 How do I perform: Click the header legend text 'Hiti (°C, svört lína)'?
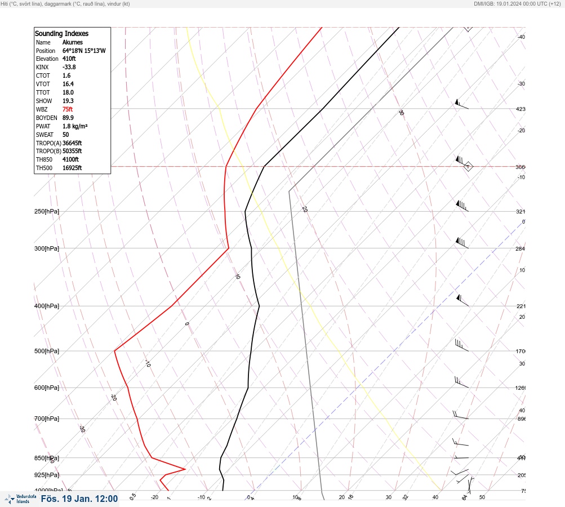[x=21, y=4]
